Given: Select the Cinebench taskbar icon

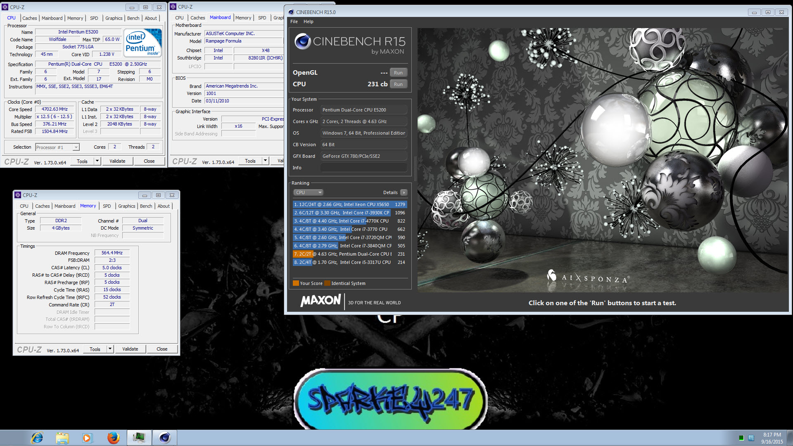Looking at the screenshot, I should (164, 438).
